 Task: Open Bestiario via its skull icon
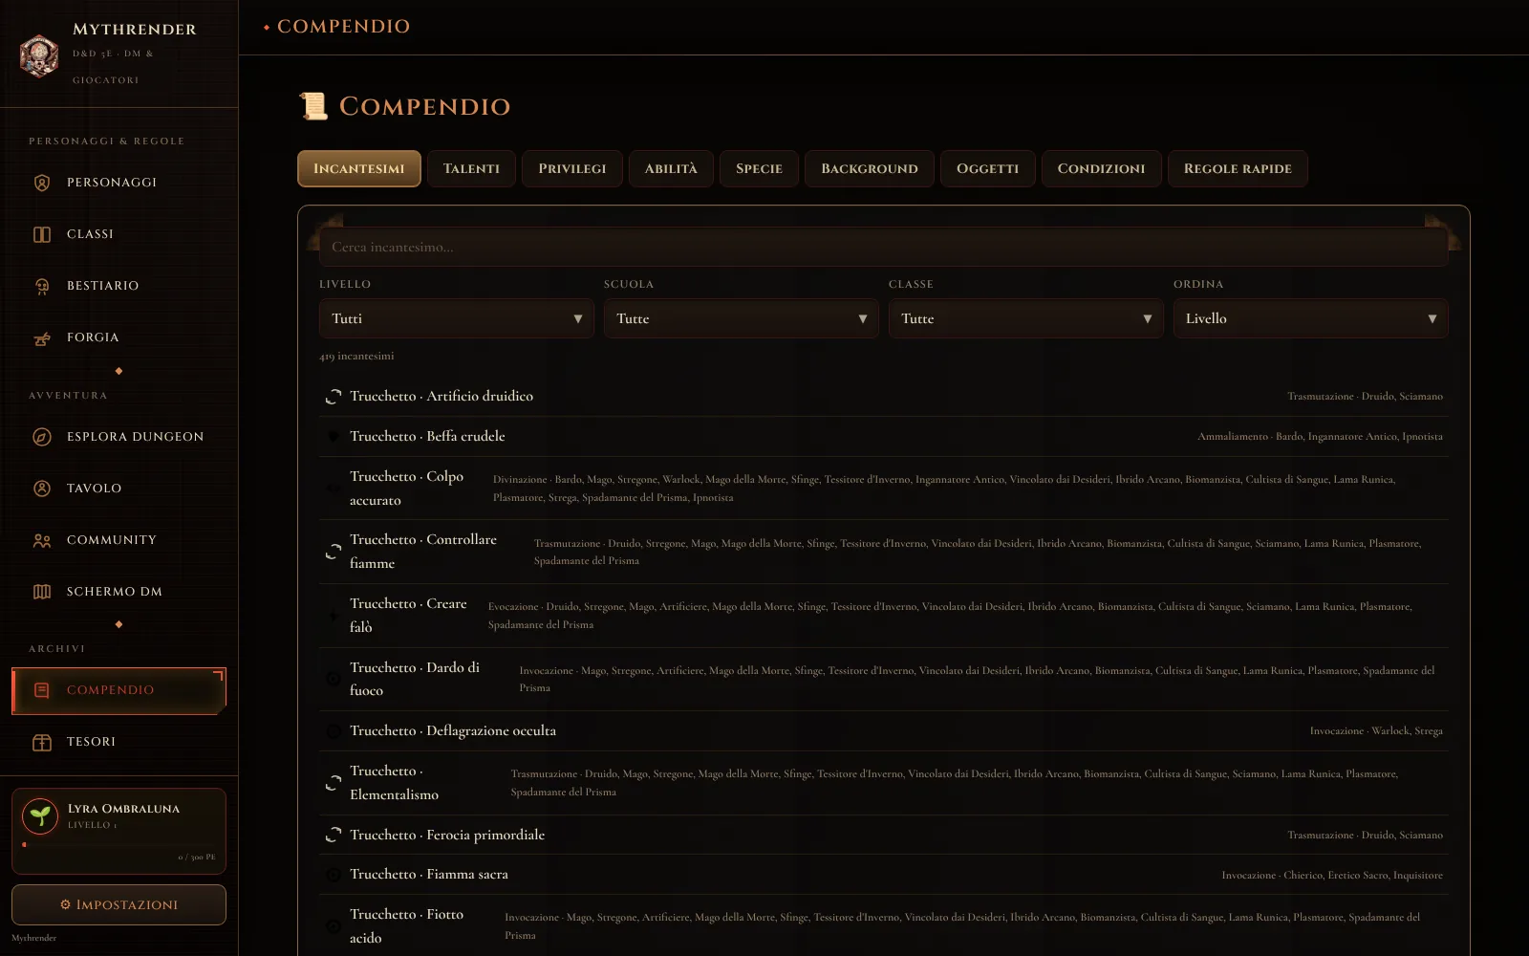click(42, 286)
